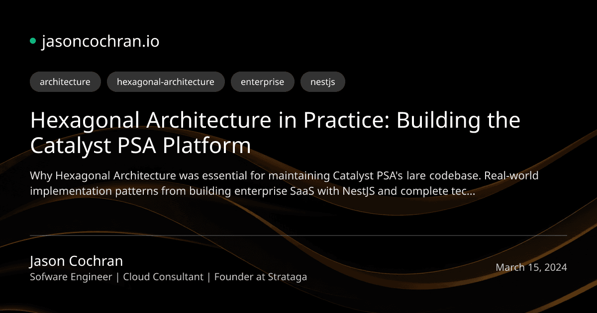Open the article title link
This screenshot has width=597, height=313.
click(x=276, y=133)
